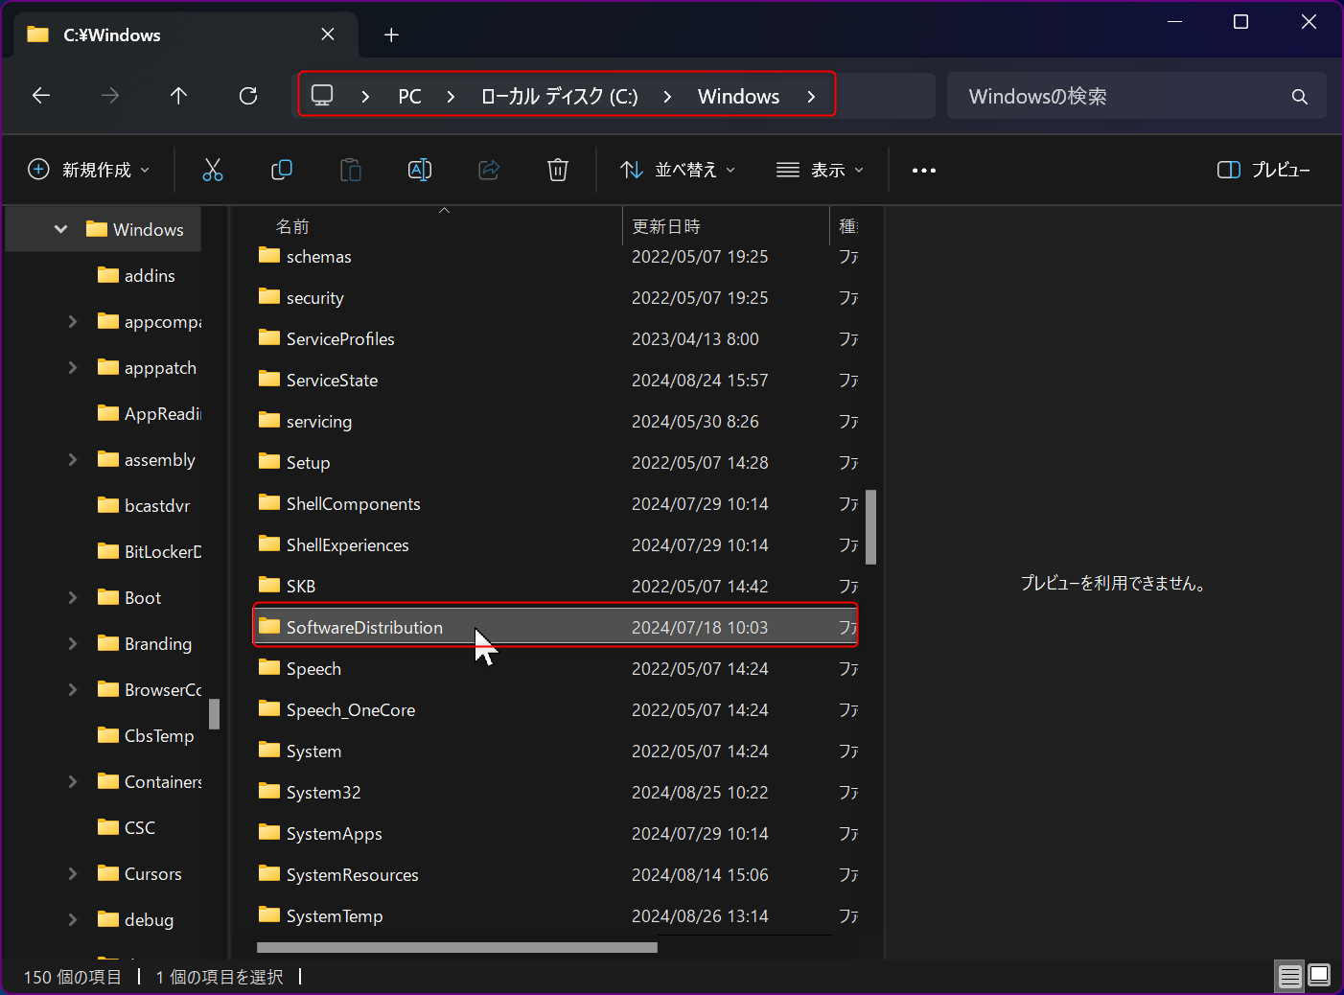Go up one folder level
This screenshot has height=995, width=1344.
pyautogui.click(x=178, y=96)
